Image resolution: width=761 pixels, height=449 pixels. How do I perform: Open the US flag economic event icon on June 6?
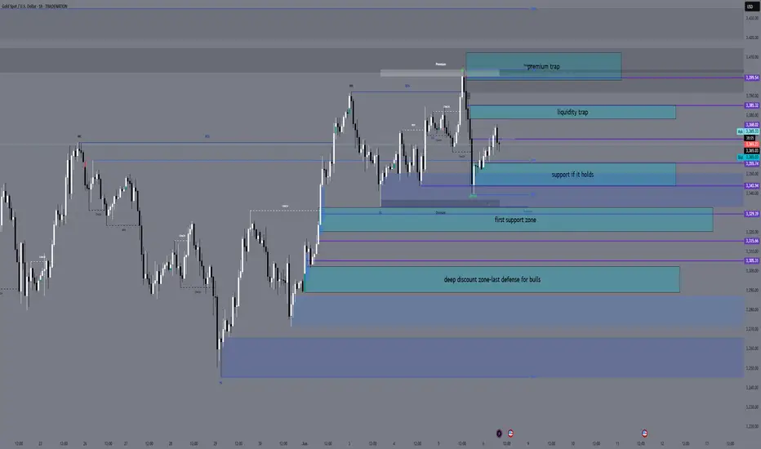tap(510, 433)
